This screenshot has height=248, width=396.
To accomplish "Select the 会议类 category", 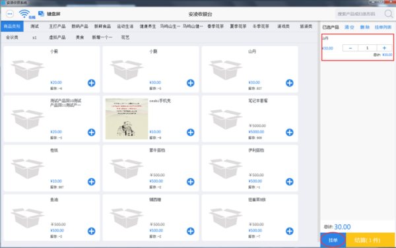I will 12,38.
